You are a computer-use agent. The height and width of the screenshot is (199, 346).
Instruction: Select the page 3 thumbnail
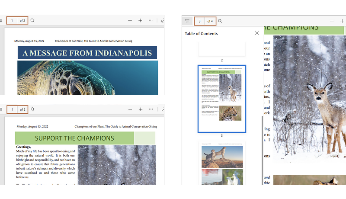click(x=222, y=99)
